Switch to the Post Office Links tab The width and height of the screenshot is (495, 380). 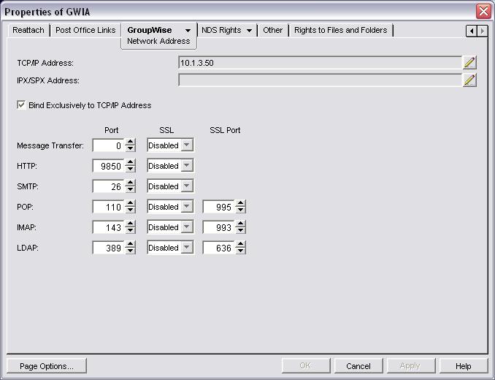coord(85,30)
